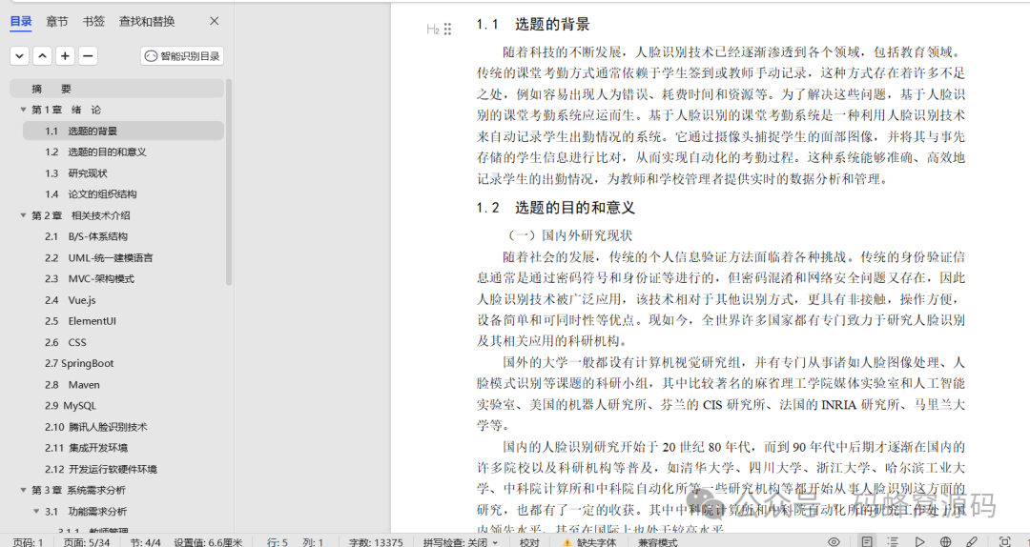This screenshot has height=547, width=1030.
Task: Close the navigation pane with X
Action: coord(215,21)
